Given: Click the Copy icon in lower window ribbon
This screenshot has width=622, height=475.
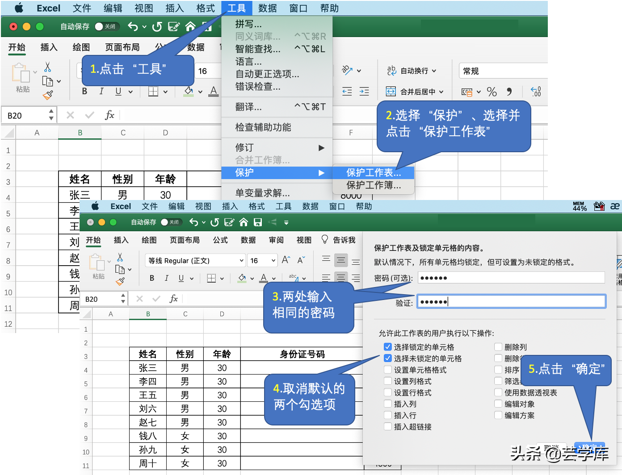Looking at the screenshot, I should [x=120, y=269].
